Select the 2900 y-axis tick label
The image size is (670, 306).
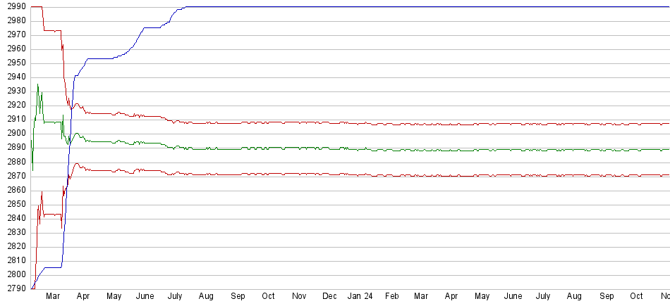pos(13,133)
